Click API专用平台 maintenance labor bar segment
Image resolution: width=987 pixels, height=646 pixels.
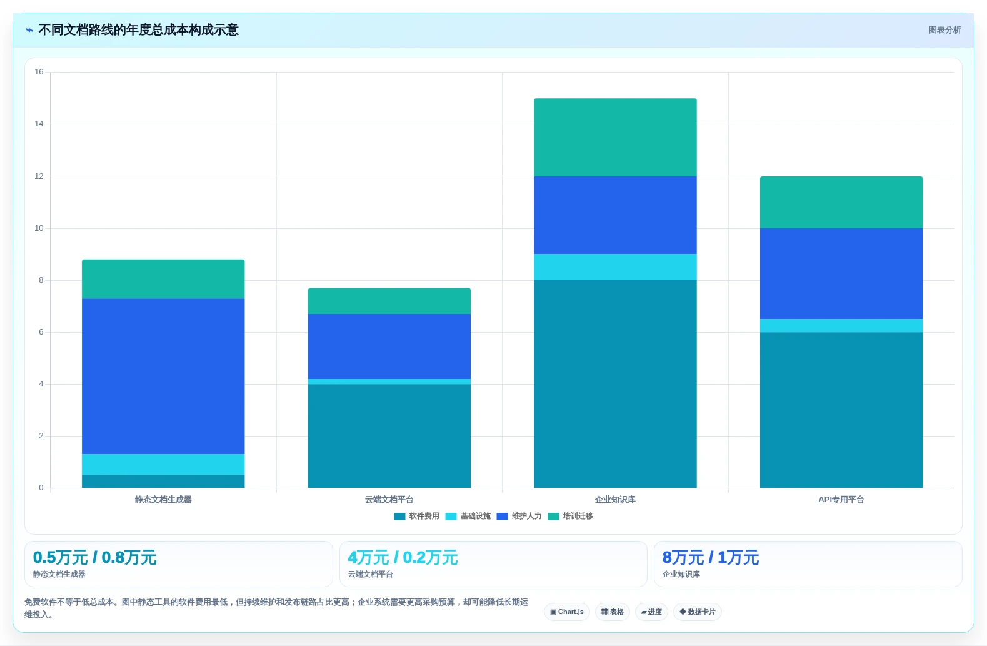841,274
